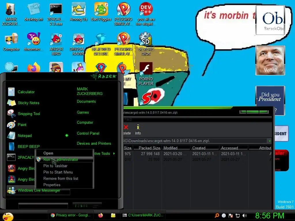This screenshot has width=295, height=221.
Task: Switch to Privacy error Chrome taskbar button
Action: [x=71, y=215]
